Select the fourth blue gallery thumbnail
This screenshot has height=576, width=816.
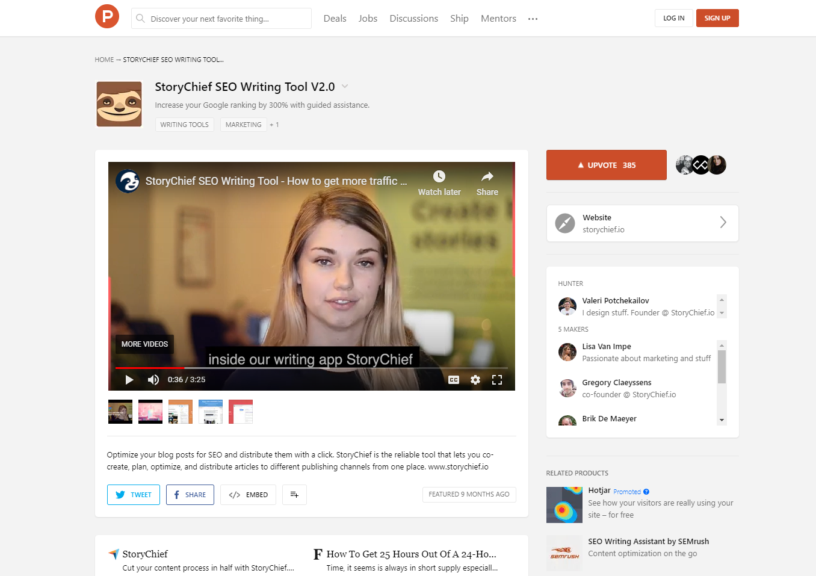(x=211, y=412)
